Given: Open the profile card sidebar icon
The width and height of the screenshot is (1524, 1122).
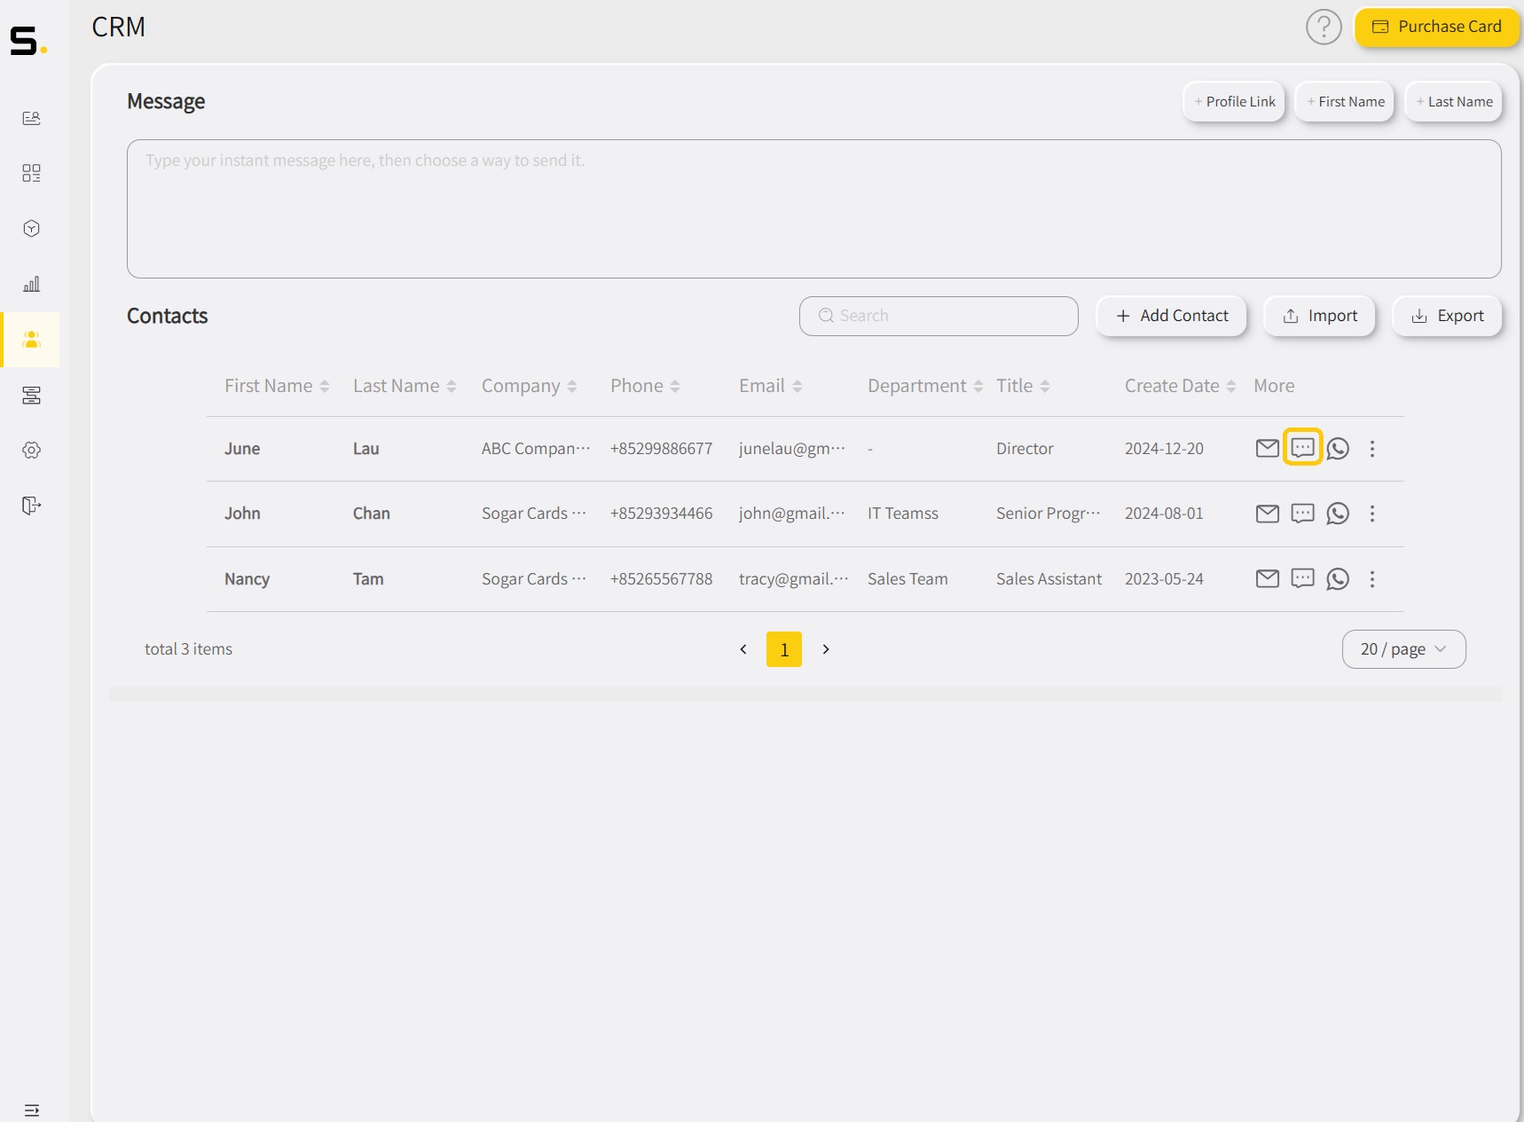Looking at the screenshot, I should click(31, 118).
